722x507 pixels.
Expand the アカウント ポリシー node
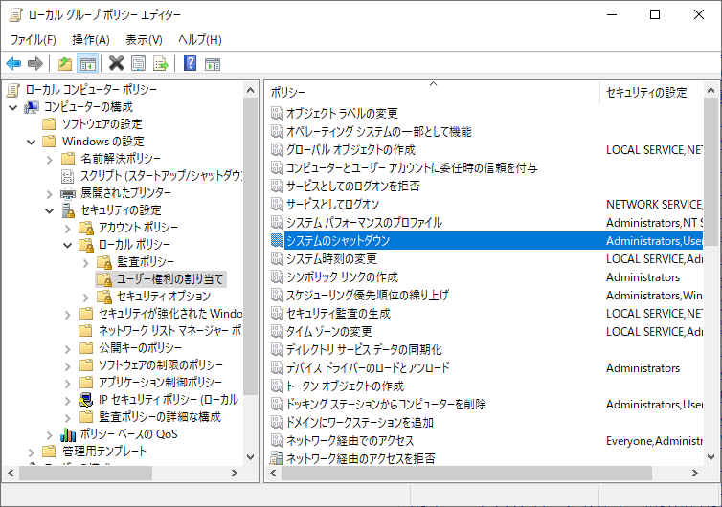pos(68,229)
